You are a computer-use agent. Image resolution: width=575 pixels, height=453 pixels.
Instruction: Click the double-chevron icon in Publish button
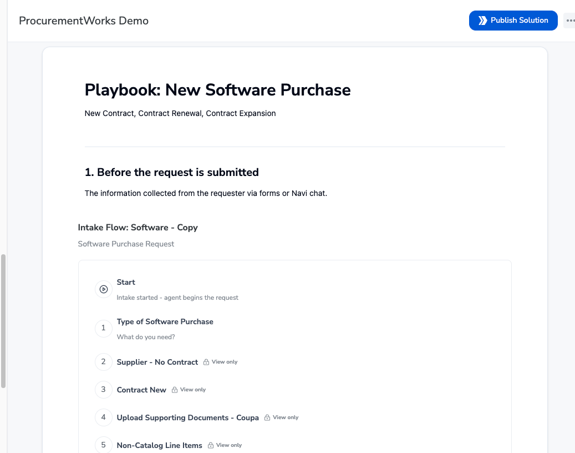tap(482, 21)
